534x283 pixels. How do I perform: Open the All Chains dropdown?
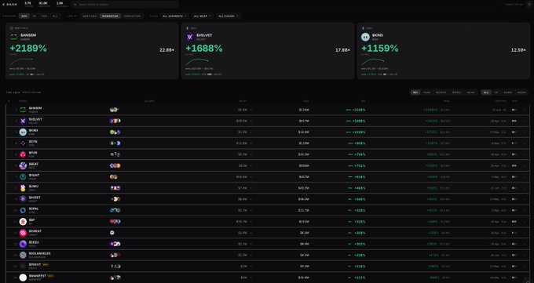point(229,16)
